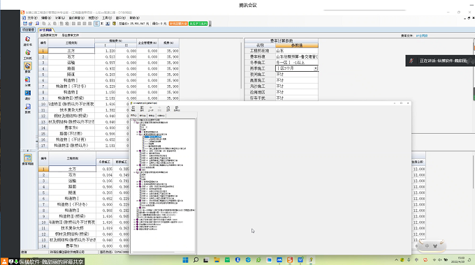This screenshot has height=265, width=475.
Task: Click the 中 language icon on IME bar
Action: tap(427, 246)
